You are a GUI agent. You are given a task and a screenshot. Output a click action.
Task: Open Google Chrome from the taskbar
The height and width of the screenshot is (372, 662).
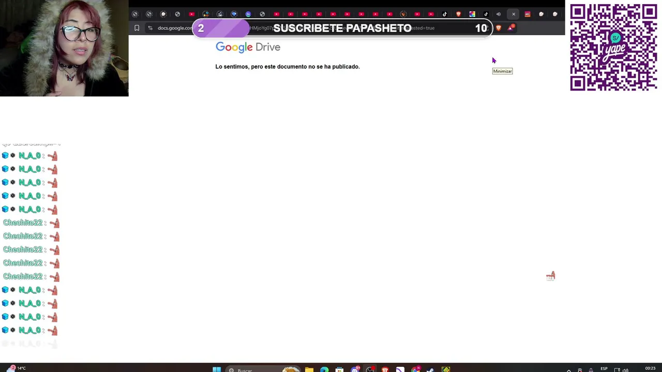pos(415,369)
